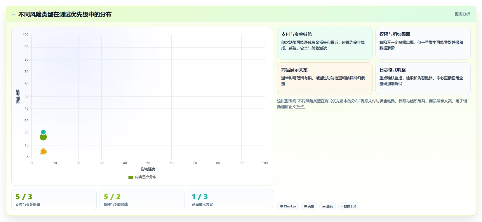Click the orange bubble in scatter chart
482x222 pixels.
coord(43,152)
